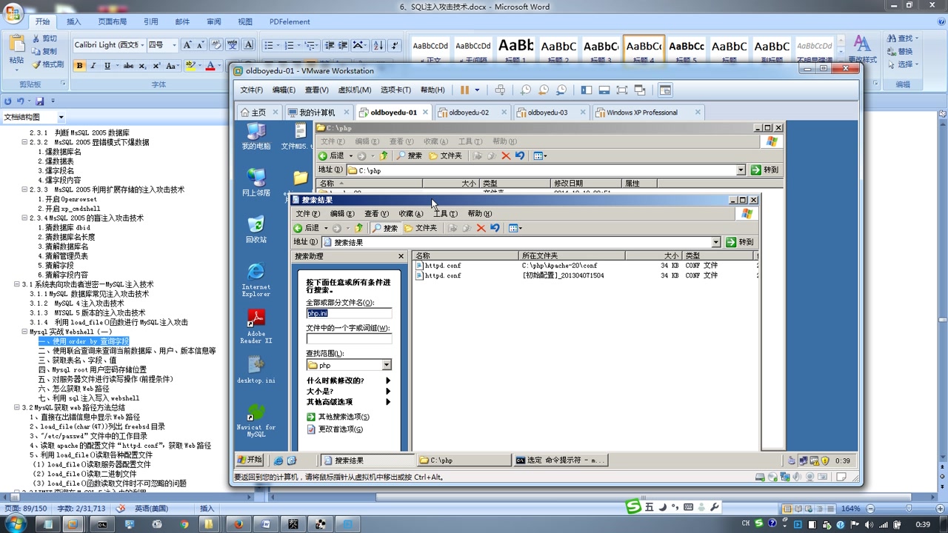Click the Paste (粘贴) button
The height and width of the screenshot is (533, 948).
(16, 50)
